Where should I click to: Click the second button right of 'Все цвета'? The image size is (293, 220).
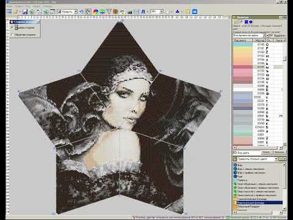280,152
